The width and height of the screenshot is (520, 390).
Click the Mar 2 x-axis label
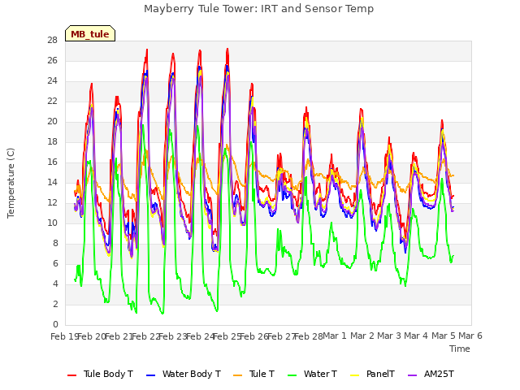pyautogui.click(x=362, y=336)
